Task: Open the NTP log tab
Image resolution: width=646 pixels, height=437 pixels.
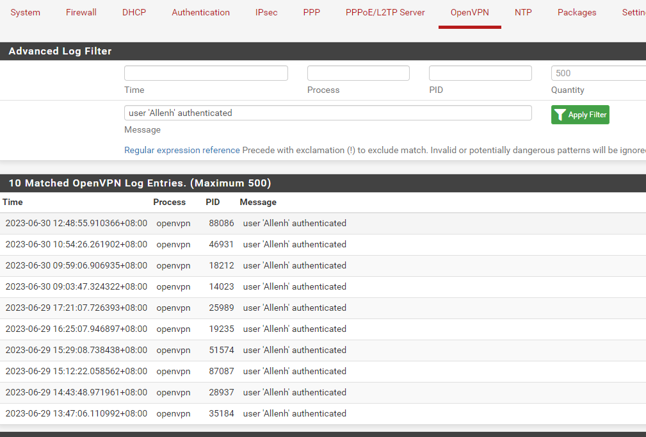Action: click(x=523, y=12)
